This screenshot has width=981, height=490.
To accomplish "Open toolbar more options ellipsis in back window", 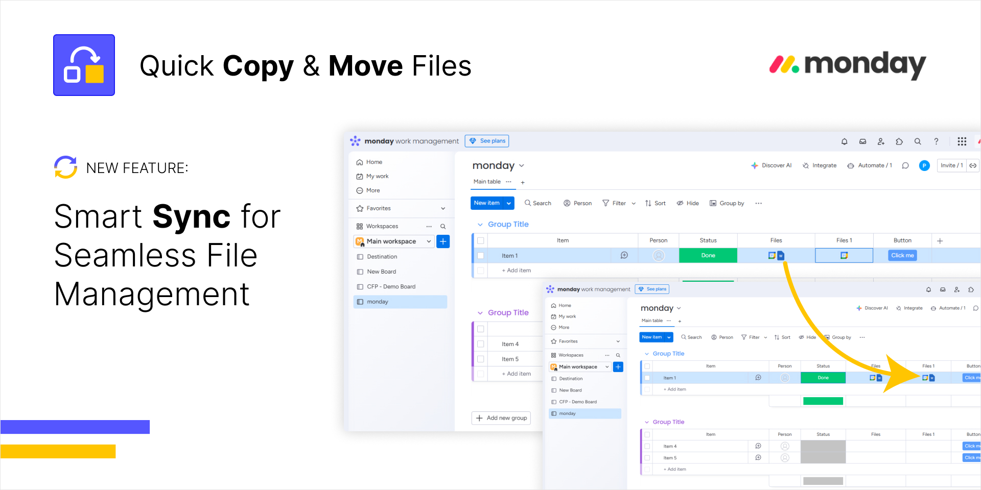I will coord(759,203).
